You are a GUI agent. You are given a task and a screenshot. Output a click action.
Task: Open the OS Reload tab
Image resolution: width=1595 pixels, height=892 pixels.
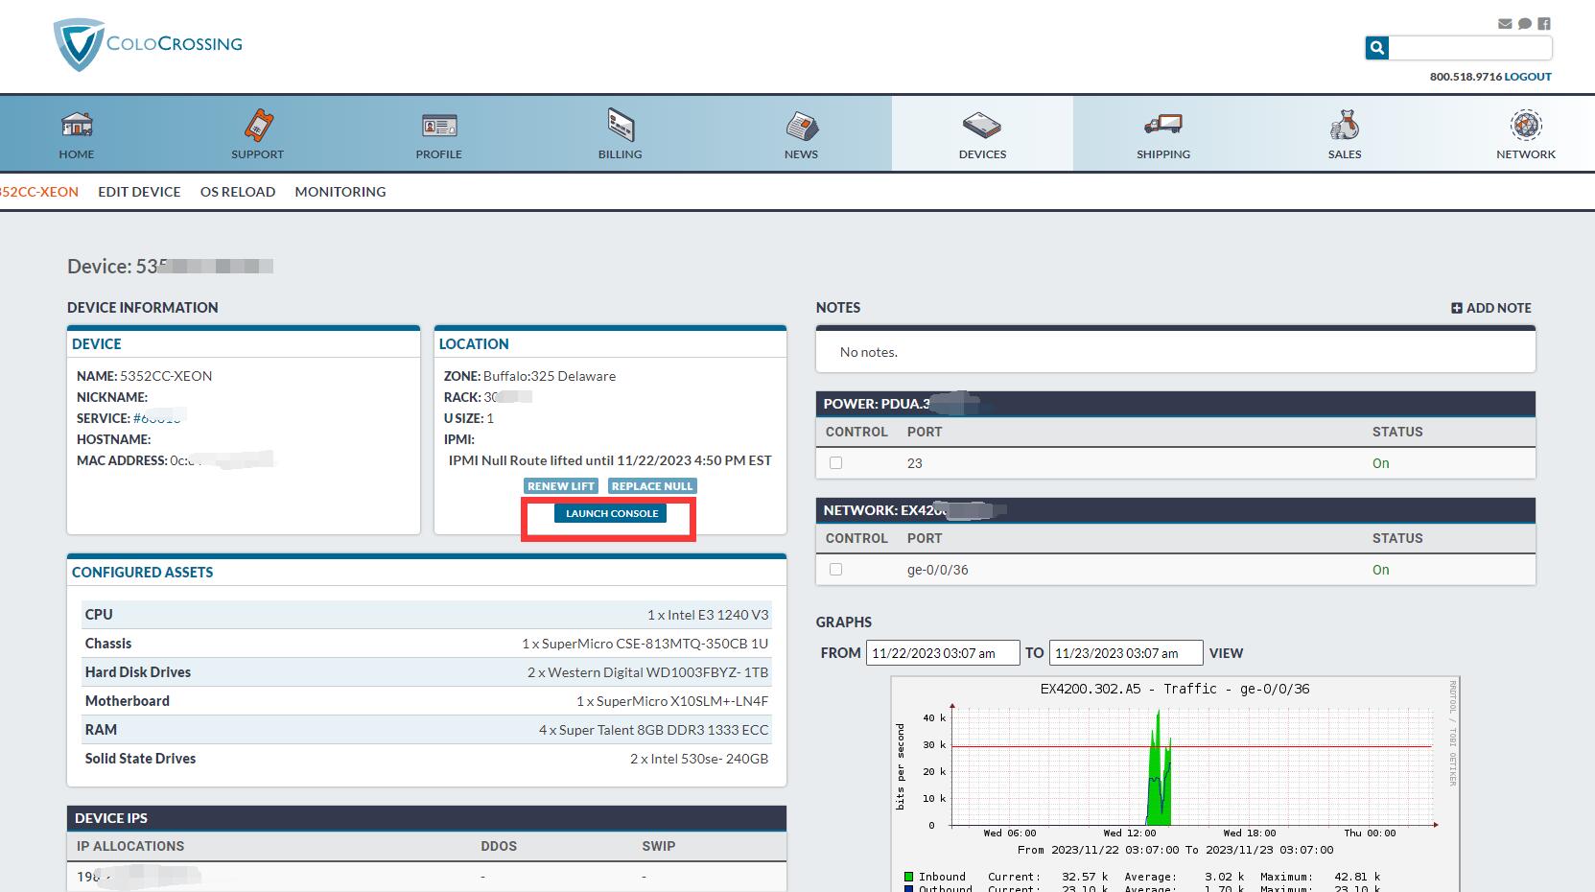click(x=238, y=192)
